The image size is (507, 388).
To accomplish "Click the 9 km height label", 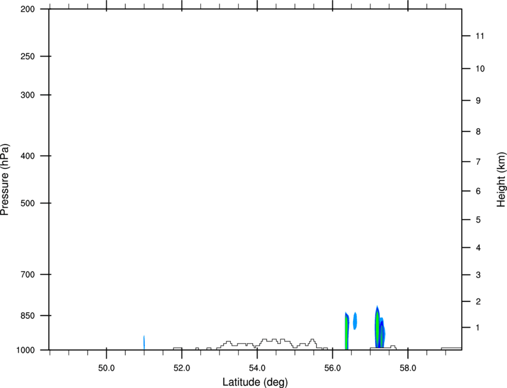I will point(478,101).
